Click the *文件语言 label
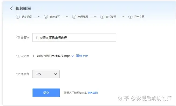Screen dimensions: 176x106 23,74
